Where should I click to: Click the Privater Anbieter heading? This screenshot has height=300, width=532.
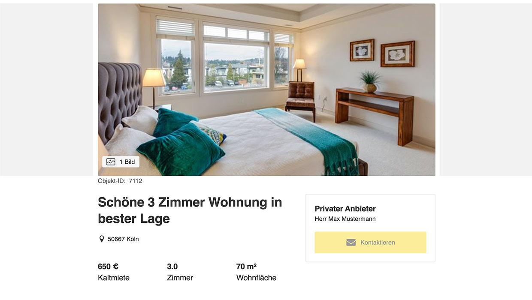[345, 209]
